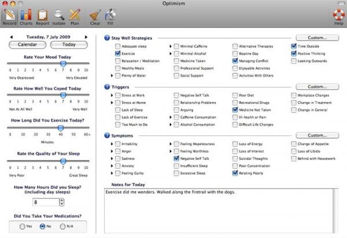The image size is (347, 238).
Task: Select the Isolate magnifier tool
Action: 58,17
